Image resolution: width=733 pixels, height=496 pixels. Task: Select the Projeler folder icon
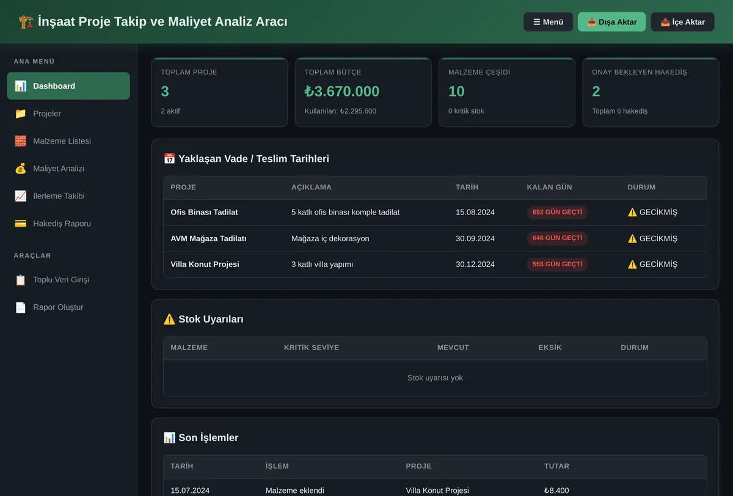click(21, 114)
